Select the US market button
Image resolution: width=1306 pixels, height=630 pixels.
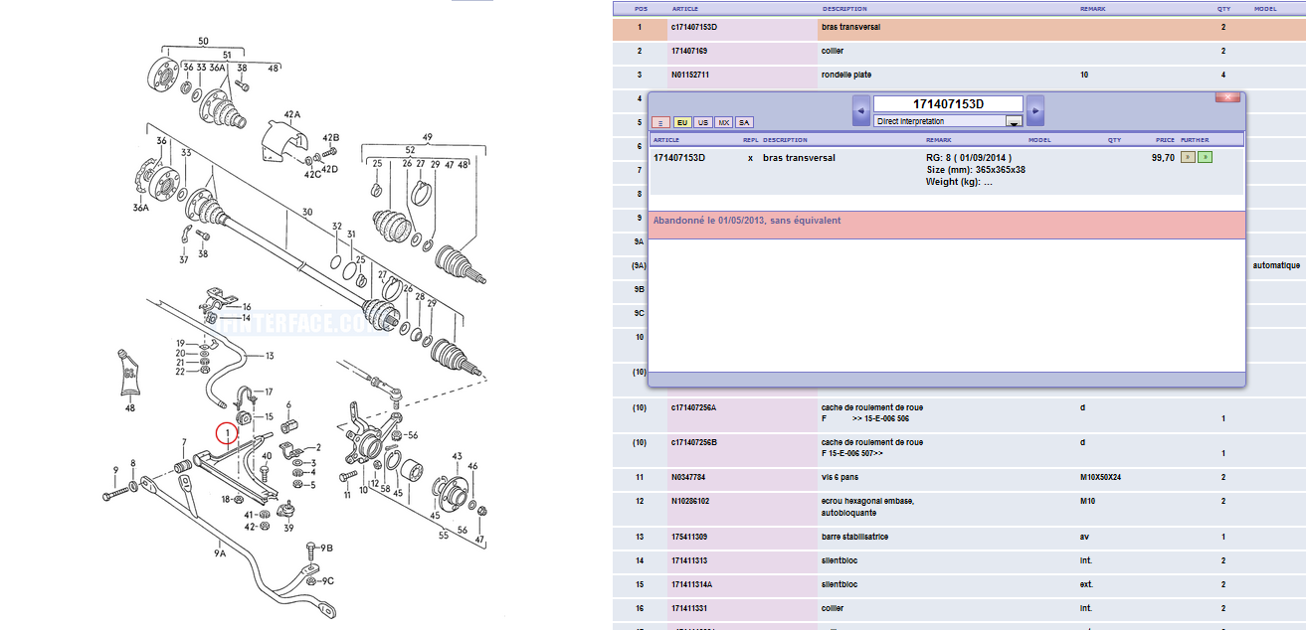tap(703, 122)
